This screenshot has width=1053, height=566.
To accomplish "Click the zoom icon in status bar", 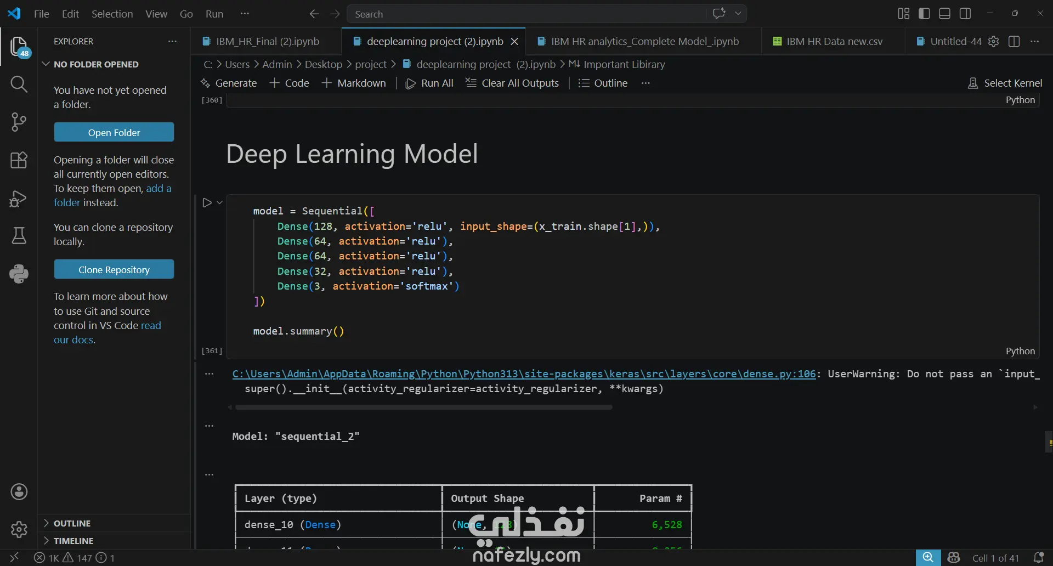I will (928, 558).
